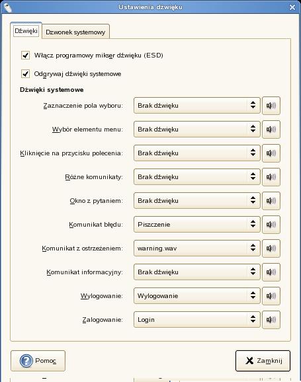301x382 pixels.
Task: Open the Komunikat informacyjny sound dropdown
Action: tap(197, 272)
